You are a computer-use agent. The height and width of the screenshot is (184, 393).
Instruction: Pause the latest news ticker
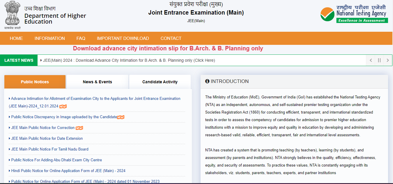pos(379,60)
